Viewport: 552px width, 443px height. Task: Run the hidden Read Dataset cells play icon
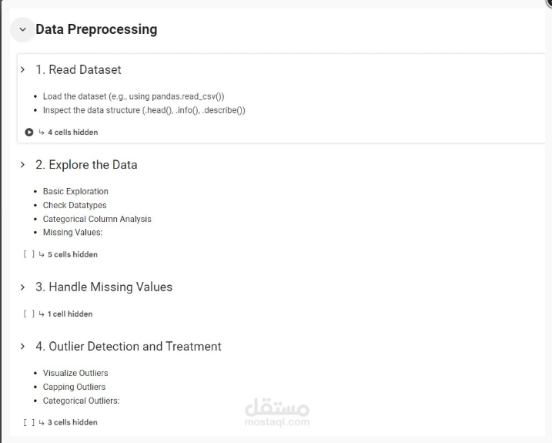click(x=29, y=132)
